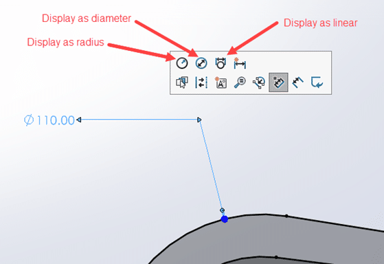Click the magnifying glass with equals sign

tap(240, 82)
